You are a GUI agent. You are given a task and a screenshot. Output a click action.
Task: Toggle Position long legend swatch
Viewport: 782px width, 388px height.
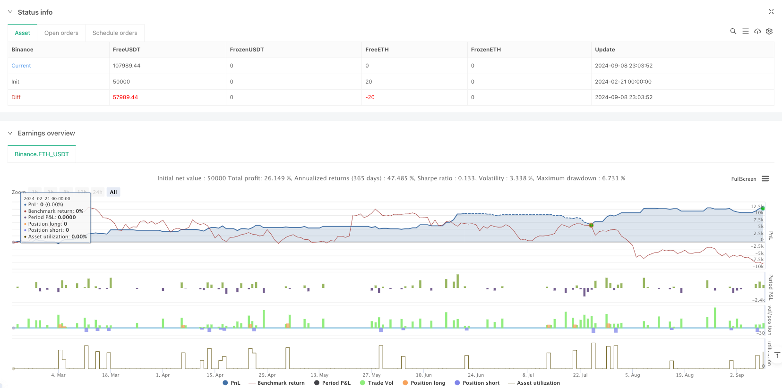[405, 383]
